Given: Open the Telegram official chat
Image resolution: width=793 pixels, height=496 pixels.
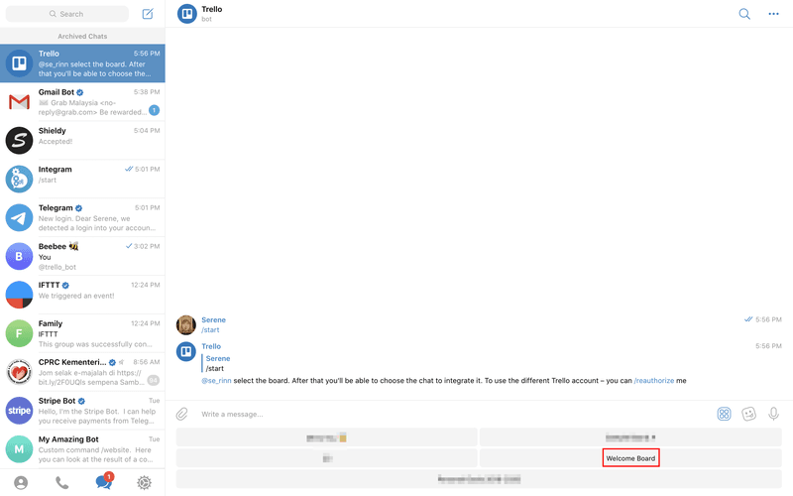Looking at the screenshot, I should [82, 217].
